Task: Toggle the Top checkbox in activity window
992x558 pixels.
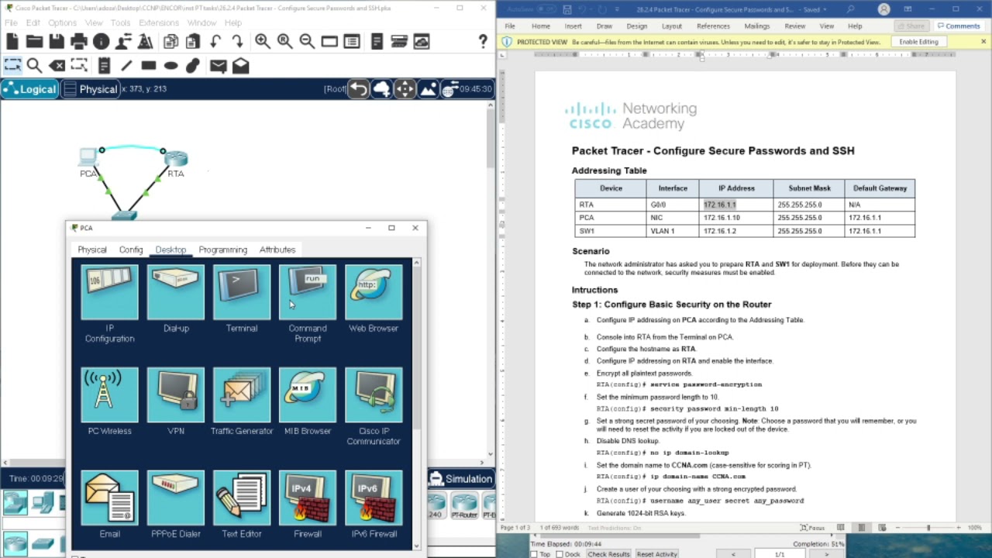Action: click(x=534, y=554)
